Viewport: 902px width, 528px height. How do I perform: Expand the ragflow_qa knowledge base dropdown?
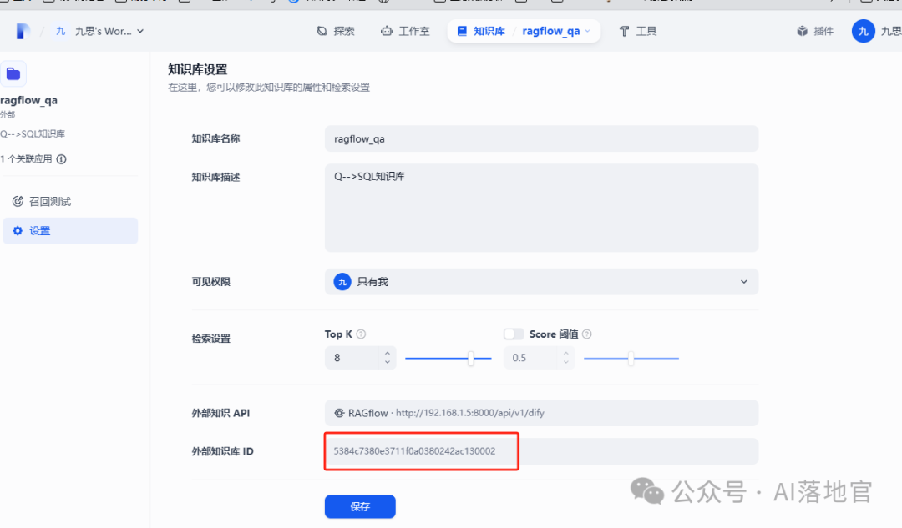555,31
